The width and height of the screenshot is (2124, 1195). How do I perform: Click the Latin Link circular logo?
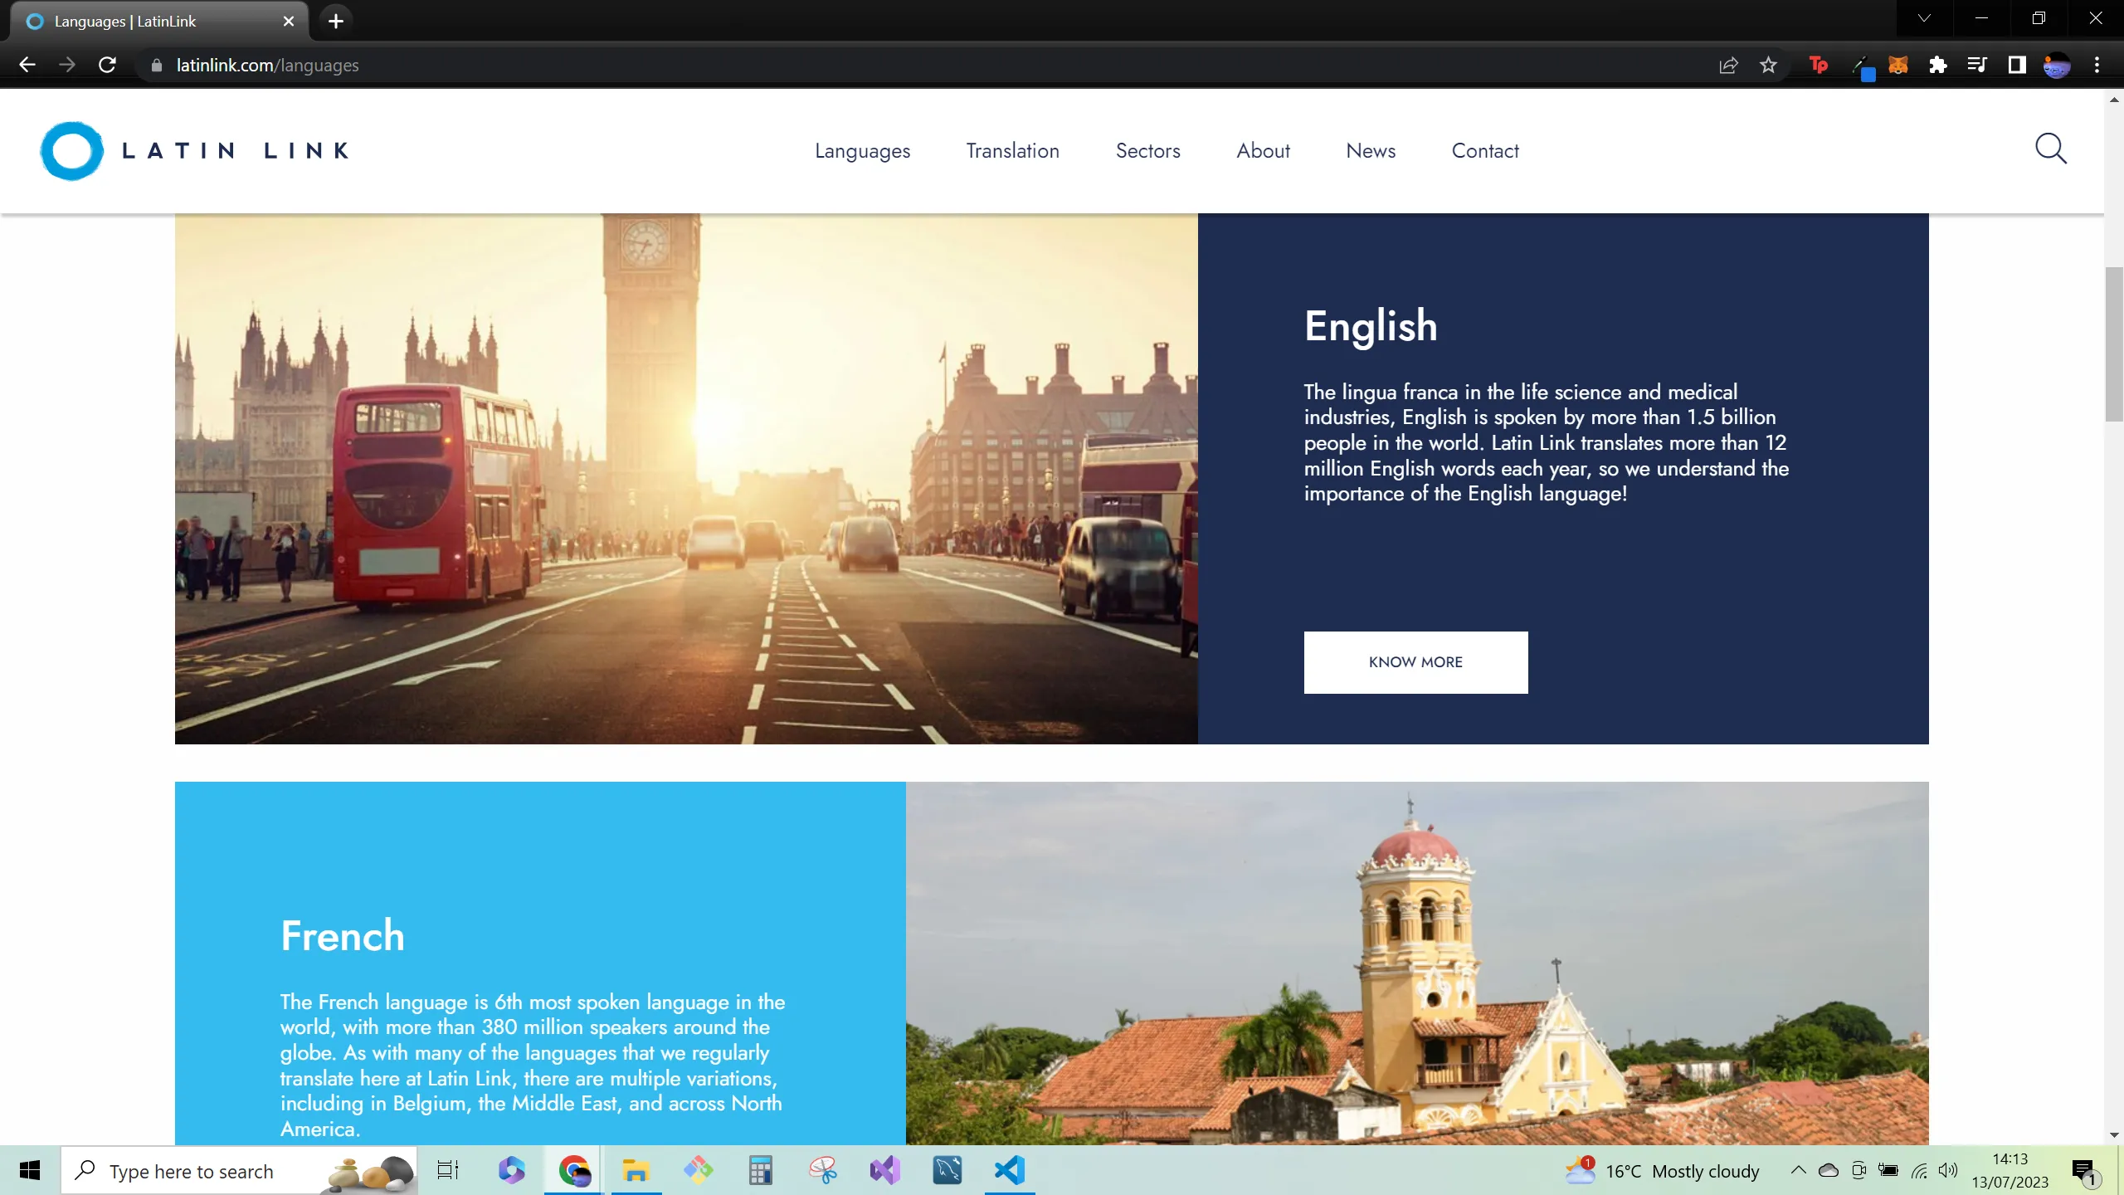(73, 150)
